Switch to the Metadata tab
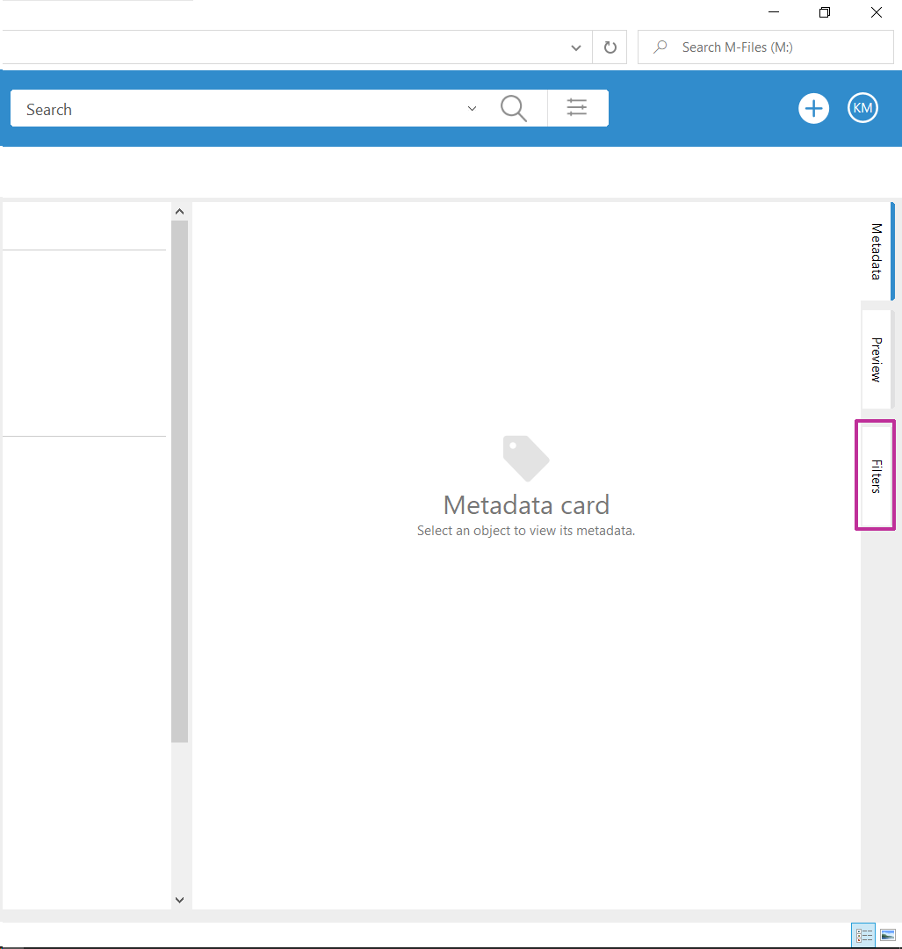 click(x=876, y=251)
